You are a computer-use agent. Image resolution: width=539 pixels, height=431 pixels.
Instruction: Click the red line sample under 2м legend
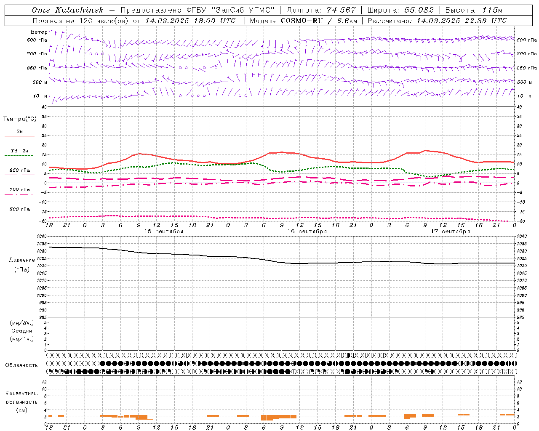click(19, 136)
